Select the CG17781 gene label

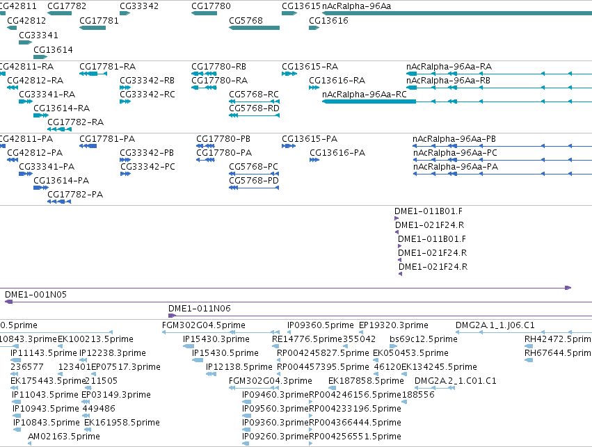tap(99, 20)
